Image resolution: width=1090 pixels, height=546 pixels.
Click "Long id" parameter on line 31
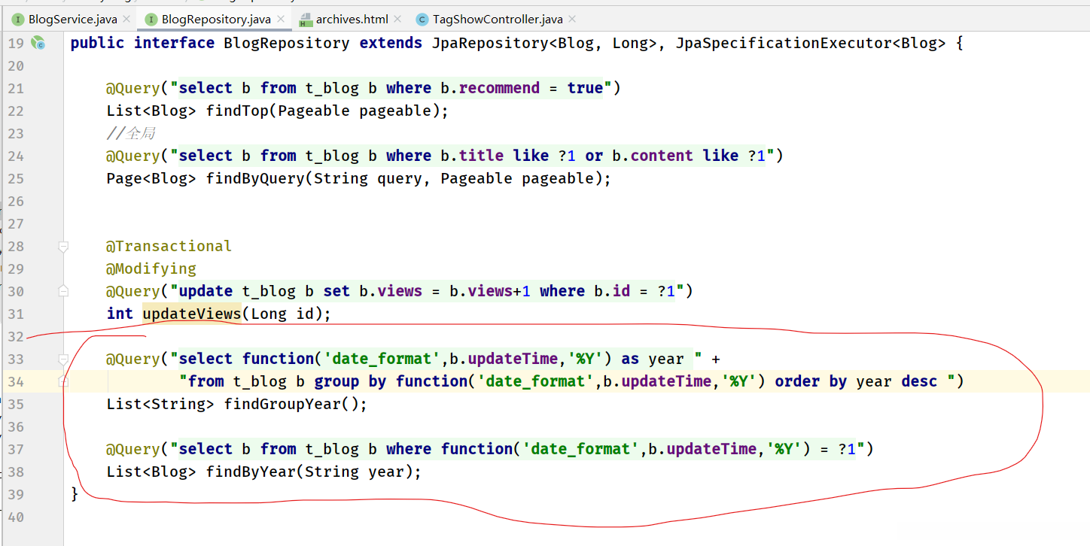tap(282, 314)
